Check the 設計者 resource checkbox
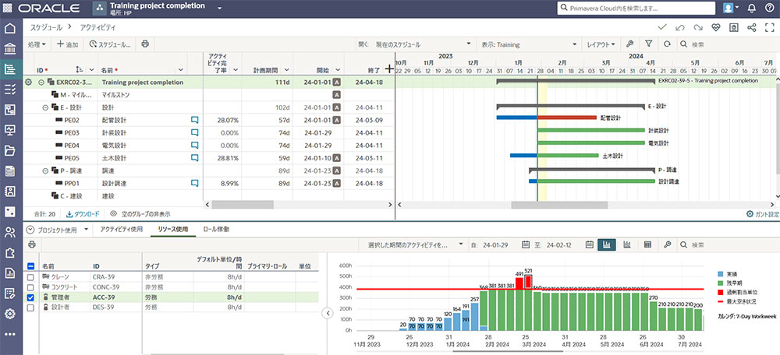Viewport: 780px width, 355px height. tap(30, 308)
